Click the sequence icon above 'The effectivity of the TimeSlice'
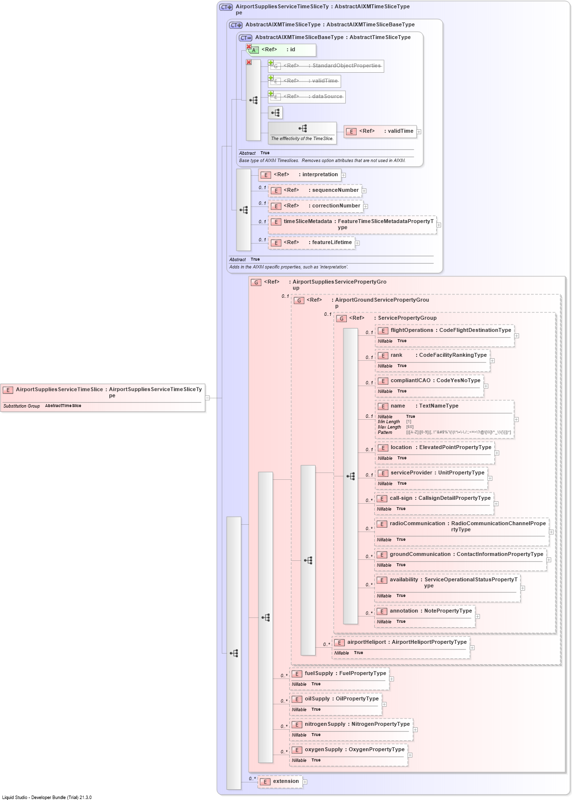The image size is (572, 800). click(303, 128)
